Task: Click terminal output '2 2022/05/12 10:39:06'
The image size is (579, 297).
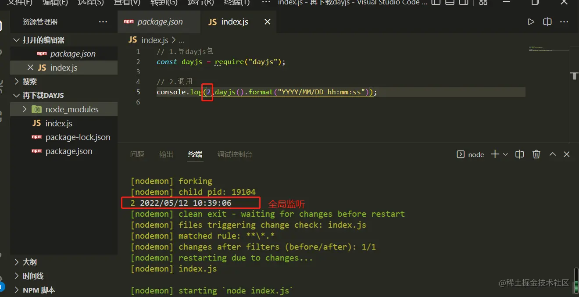Action: [181, 203]
